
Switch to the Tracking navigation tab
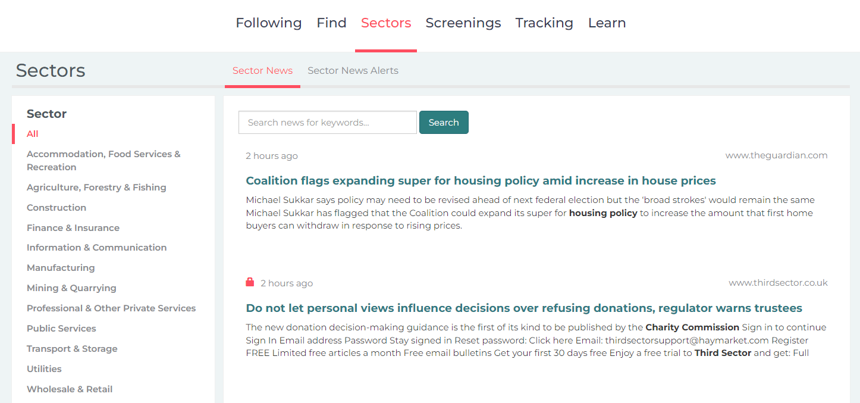tap(544, 23)
